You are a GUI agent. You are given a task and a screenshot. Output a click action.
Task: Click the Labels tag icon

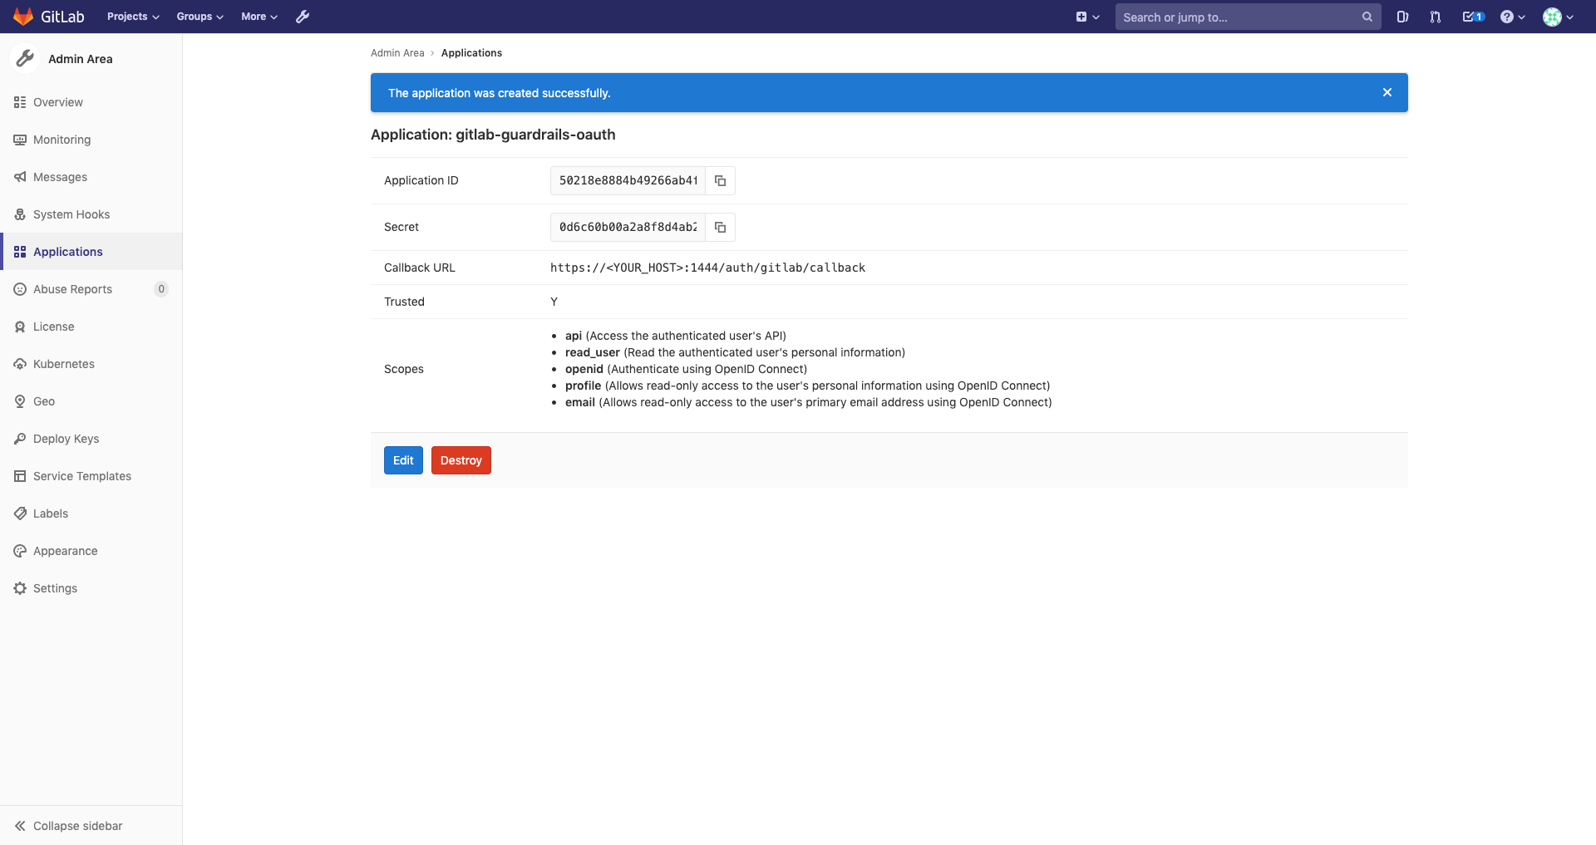[x=20, y=513]
